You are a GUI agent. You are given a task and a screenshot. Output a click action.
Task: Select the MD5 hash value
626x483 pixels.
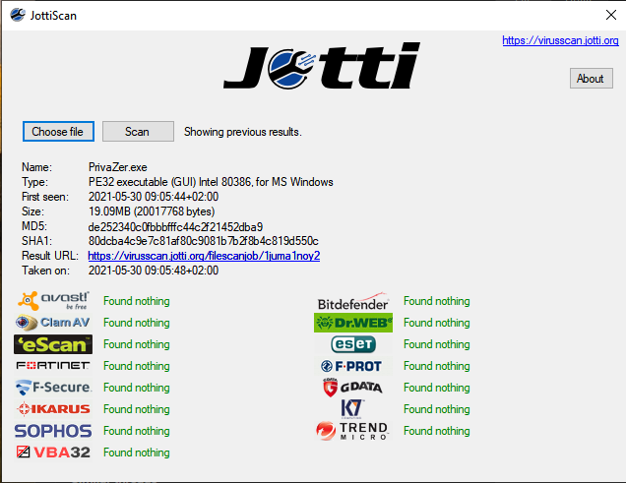175,226
